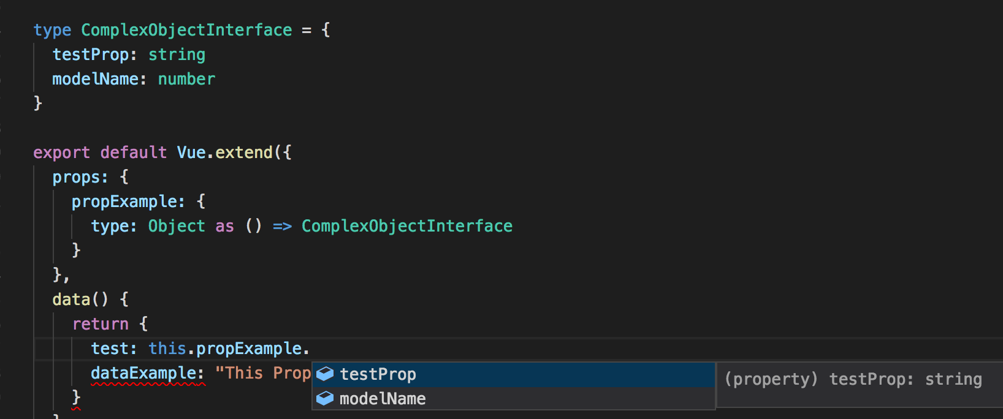Click the number type annotation of modelName
Screen dimensions: 1003x419
click(x=186, y=78)
